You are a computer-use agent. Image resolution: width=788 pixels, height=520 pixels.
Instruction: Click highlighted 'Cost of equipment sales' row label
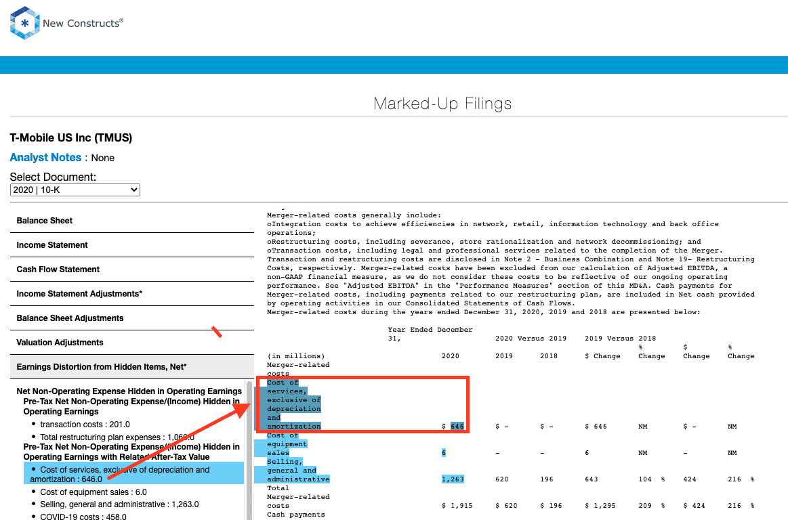287,444
